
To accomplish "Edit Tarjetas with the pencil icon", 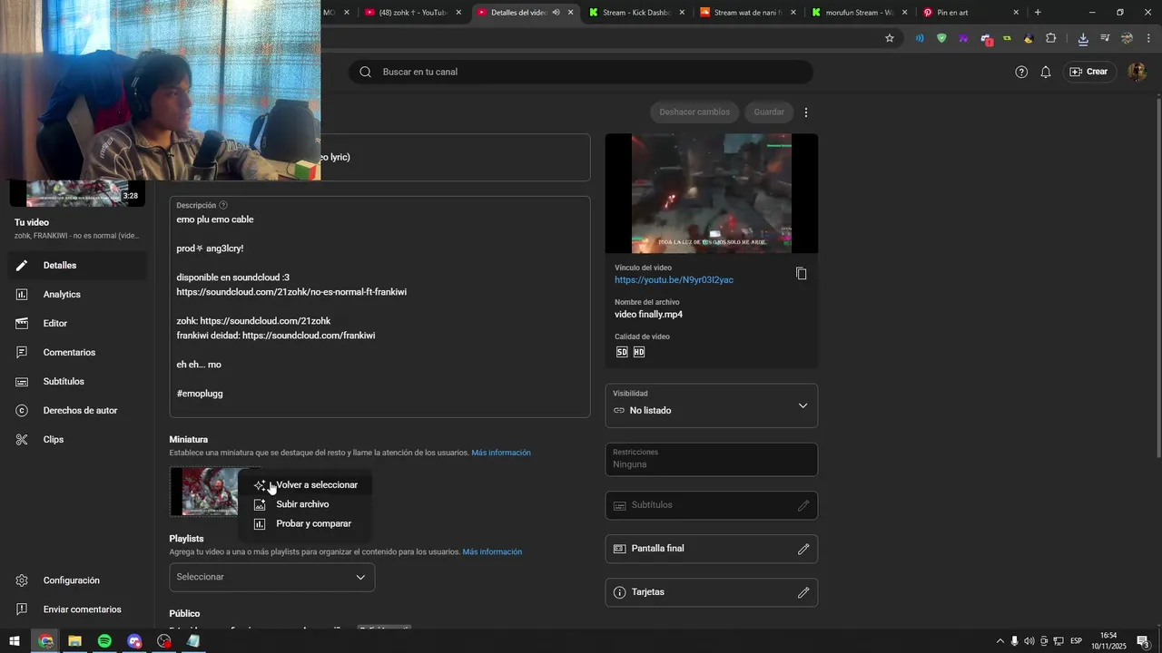I will [x=803, y=592].
